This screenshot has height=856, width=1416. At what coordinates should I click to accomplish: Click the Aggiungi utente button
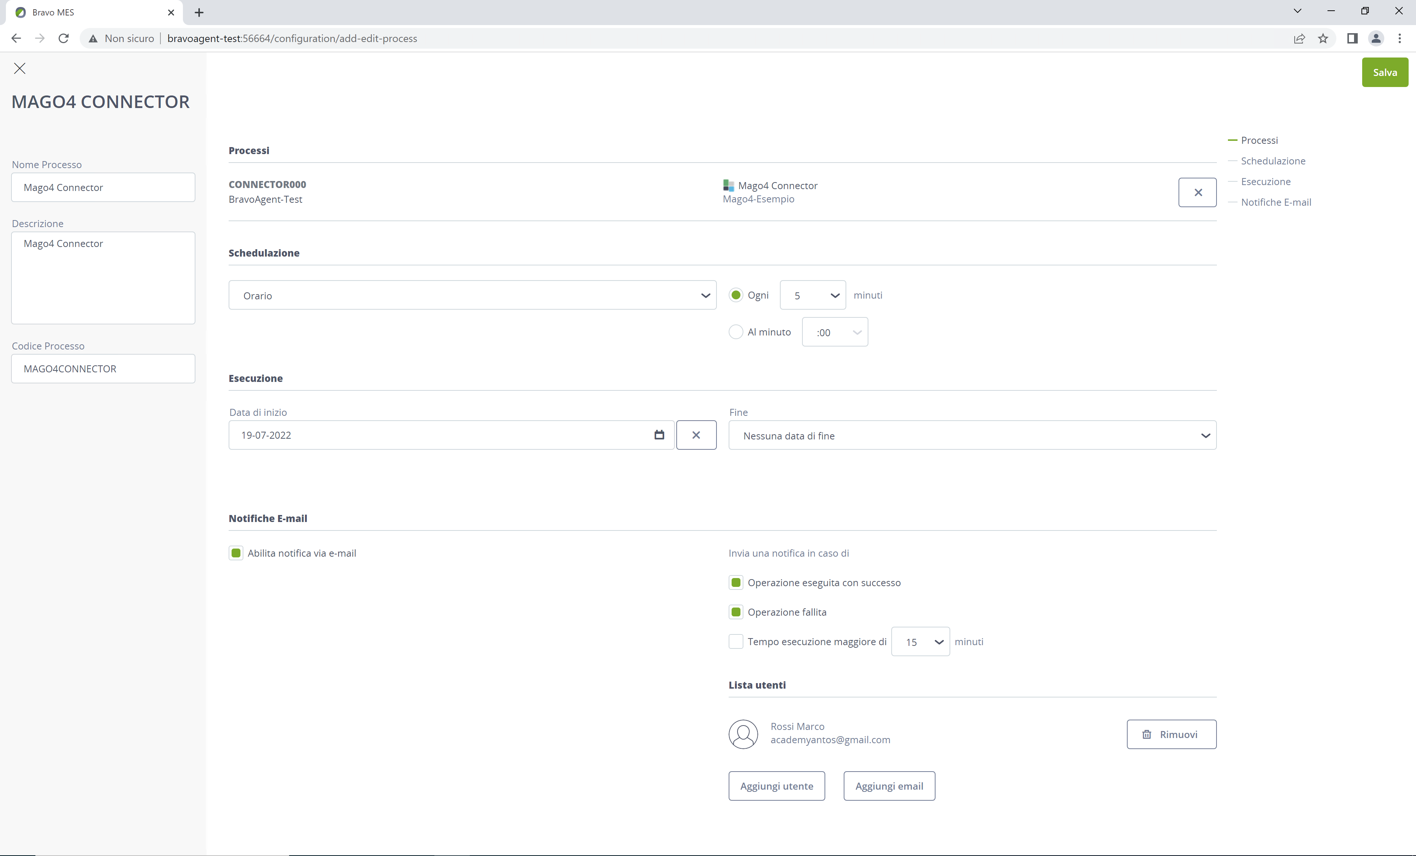(x=776, y=786)
